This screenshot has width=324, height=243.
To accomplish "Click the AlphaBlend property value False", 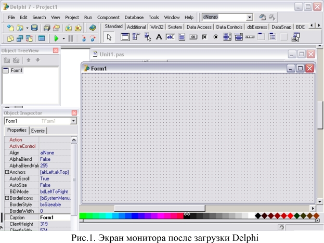I will click(55, 159).
